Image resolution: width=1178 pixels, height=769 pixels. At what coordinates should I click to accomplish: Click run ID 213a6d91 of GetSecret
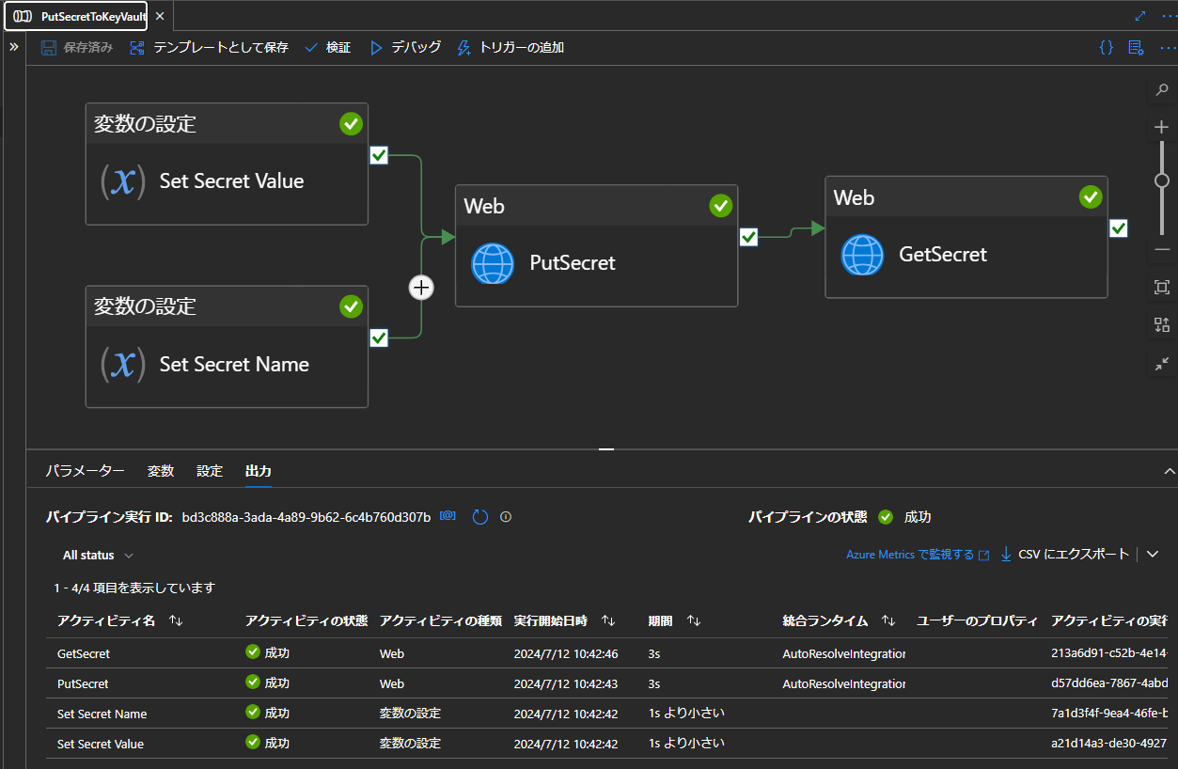(1109, 653)
